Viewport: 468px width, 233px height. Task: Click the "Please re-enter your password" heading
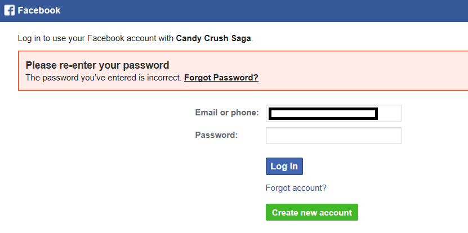click(x=97, y=65)
